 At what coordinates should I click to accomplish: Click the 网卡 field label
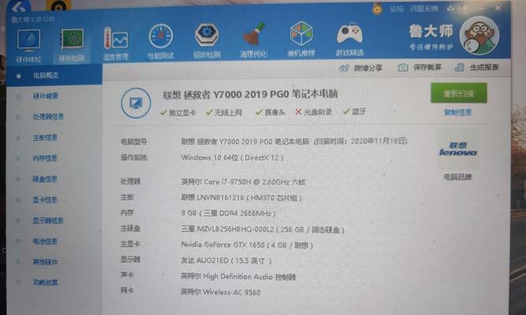[127, 291]
